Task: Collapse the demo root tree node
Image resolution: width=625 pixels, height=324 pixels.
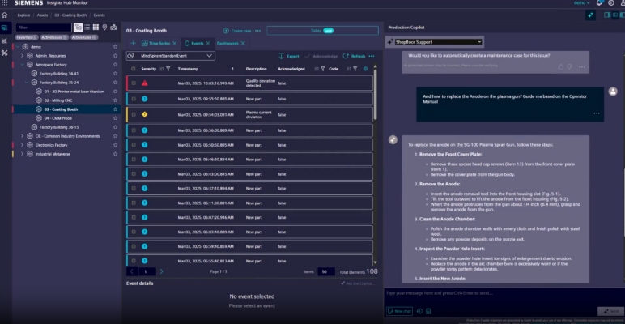Action: pos(18,47)
